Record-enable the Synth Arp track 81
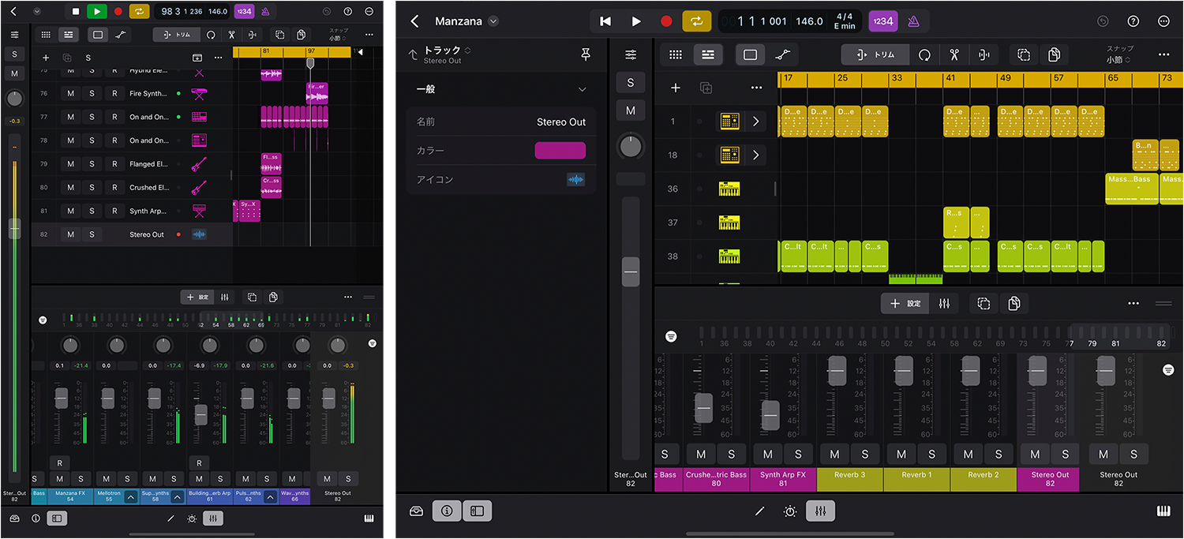The image size is (1184, 539). pyautogui.click(x=114, y=211)
